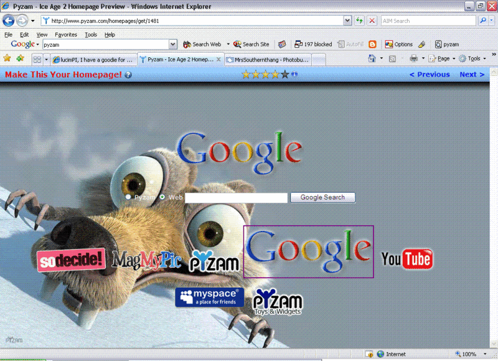Click the Print icon

pyautogui.click(x=413, y=59)
